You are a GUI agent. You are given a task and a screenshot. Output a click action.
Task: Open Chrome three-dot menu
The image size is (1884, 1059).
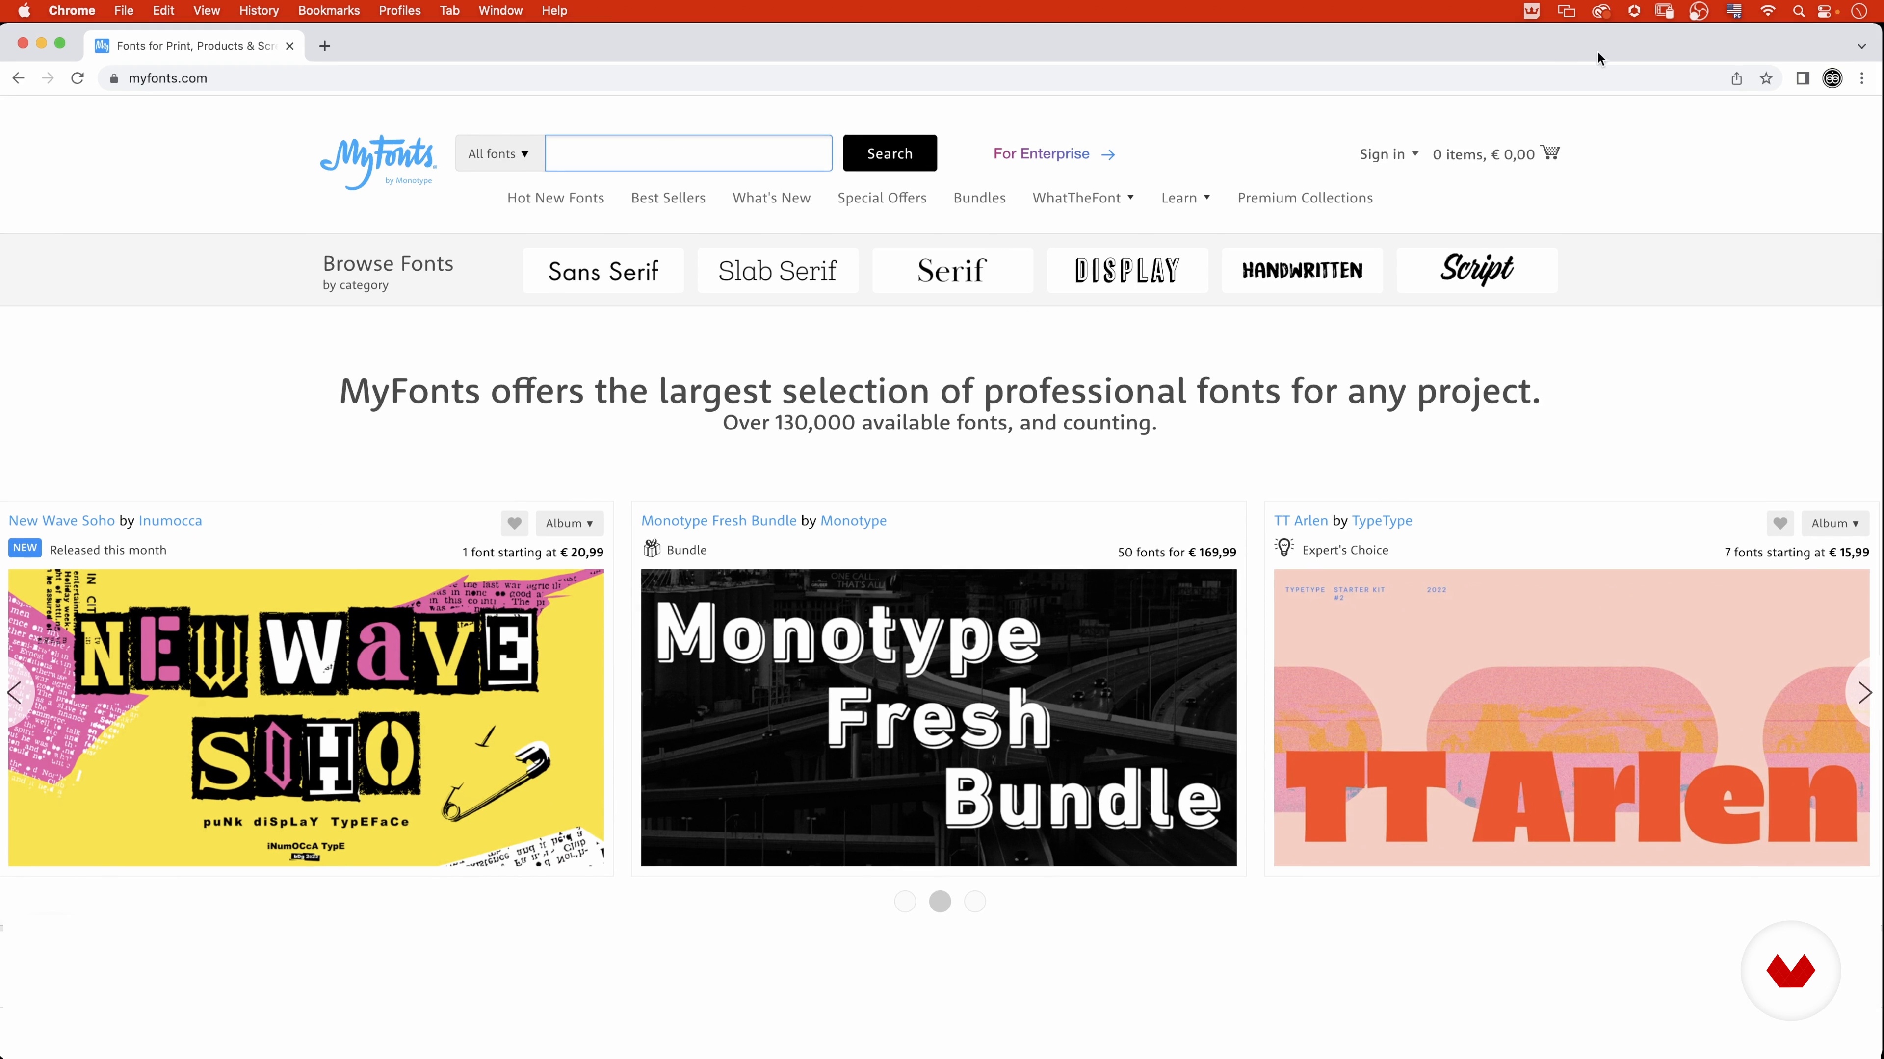click(1862, 78)
